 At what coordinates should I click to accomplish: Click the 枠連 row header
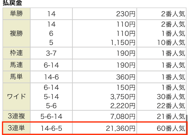click(x=17, y=53)
